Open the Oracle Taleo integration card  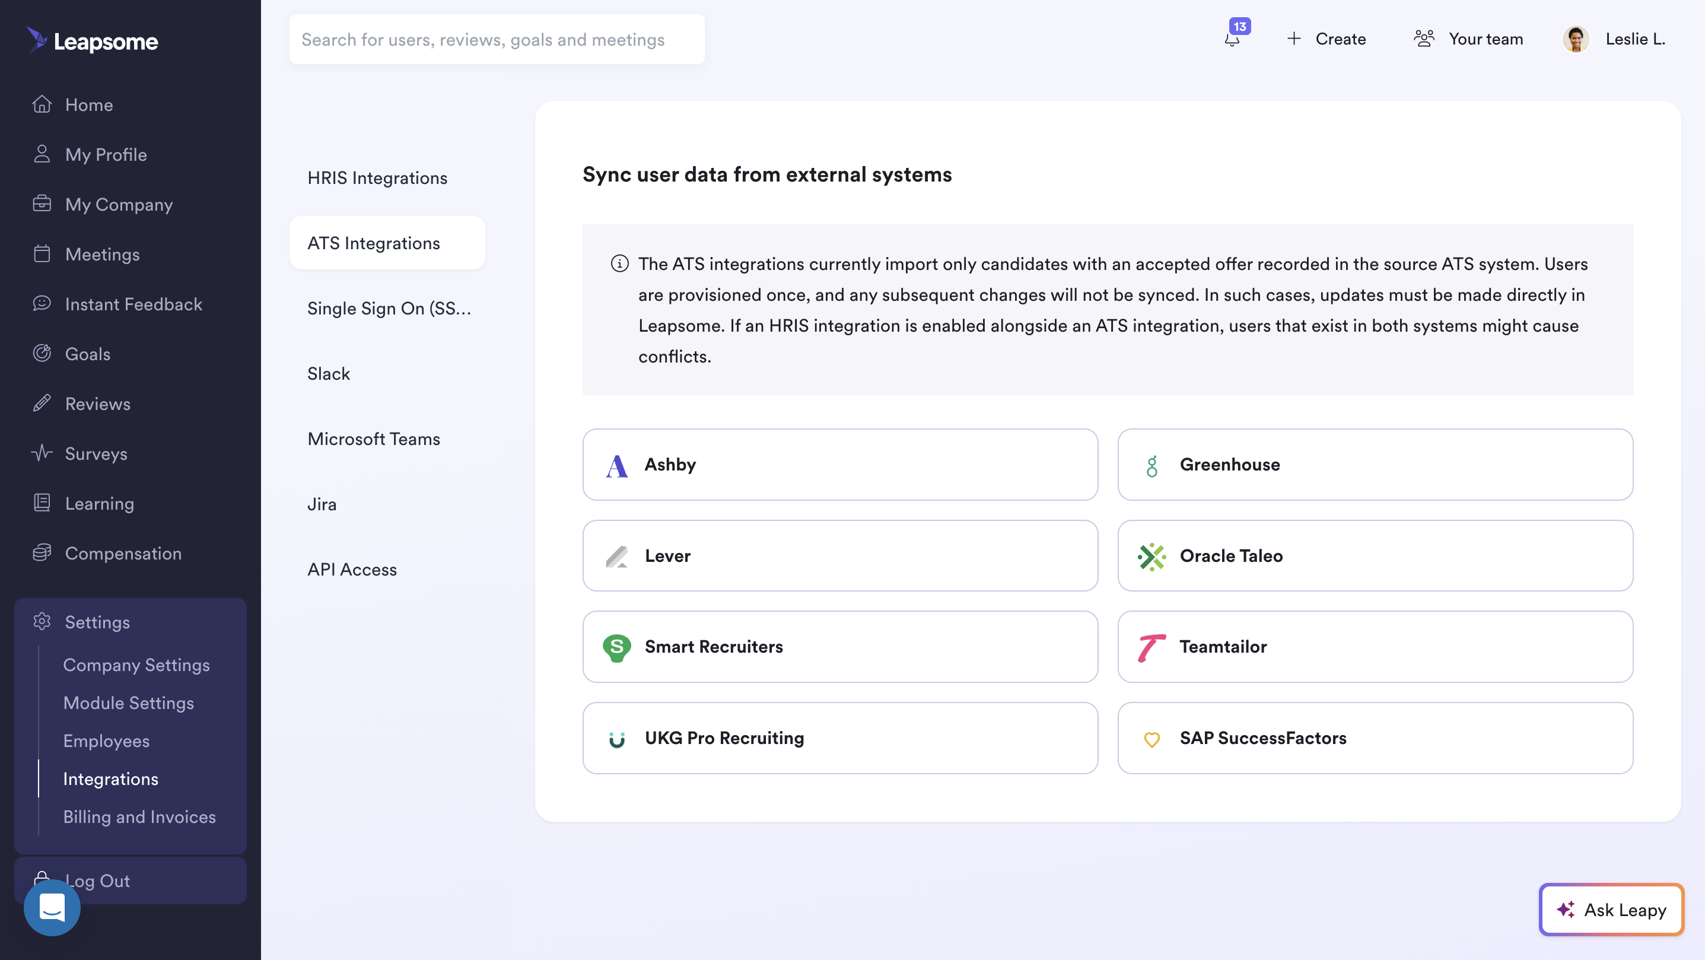[x=1375, y=555]
